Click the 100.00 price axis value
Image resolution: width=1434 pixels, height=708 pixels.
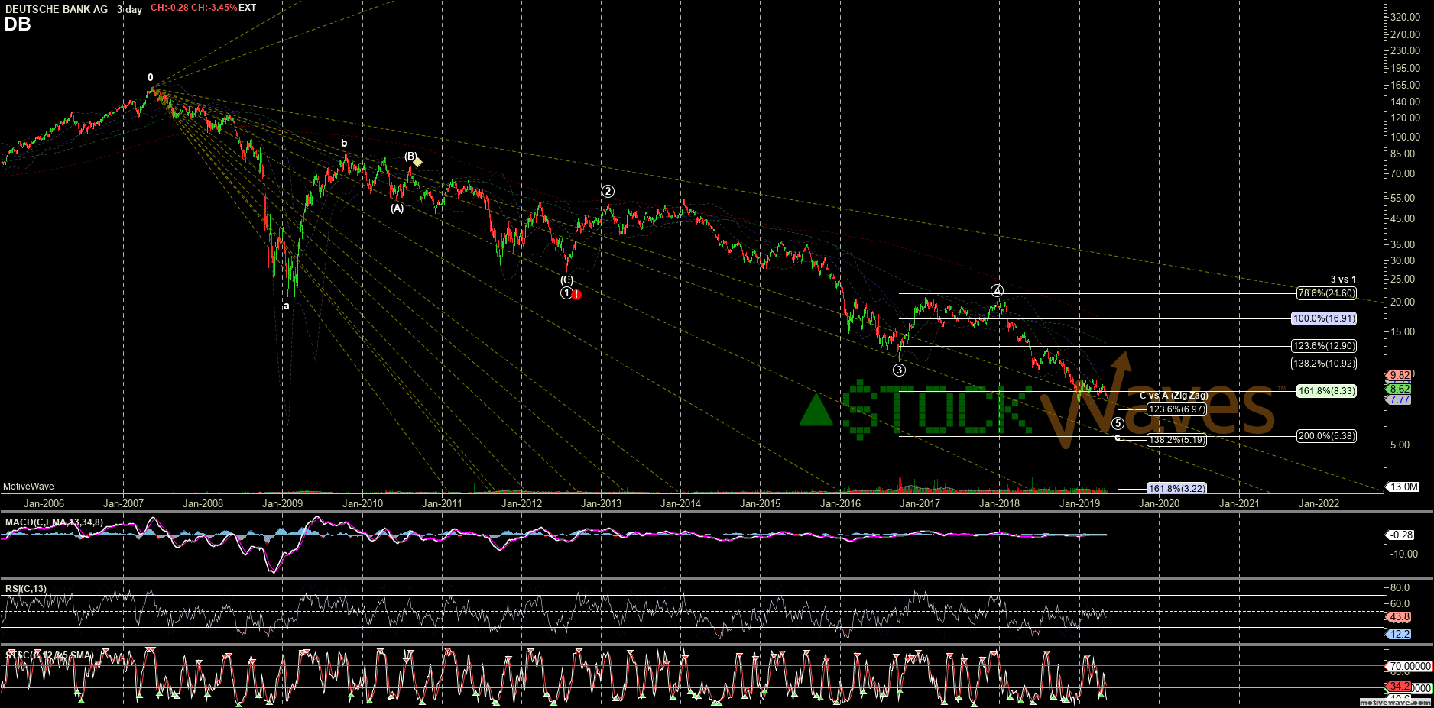(1406, 137)
